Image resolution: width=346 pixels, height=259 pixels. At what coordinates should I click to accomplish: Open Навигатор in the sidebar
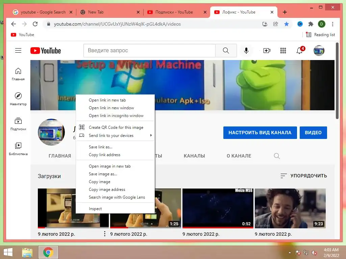pos(18,99)
